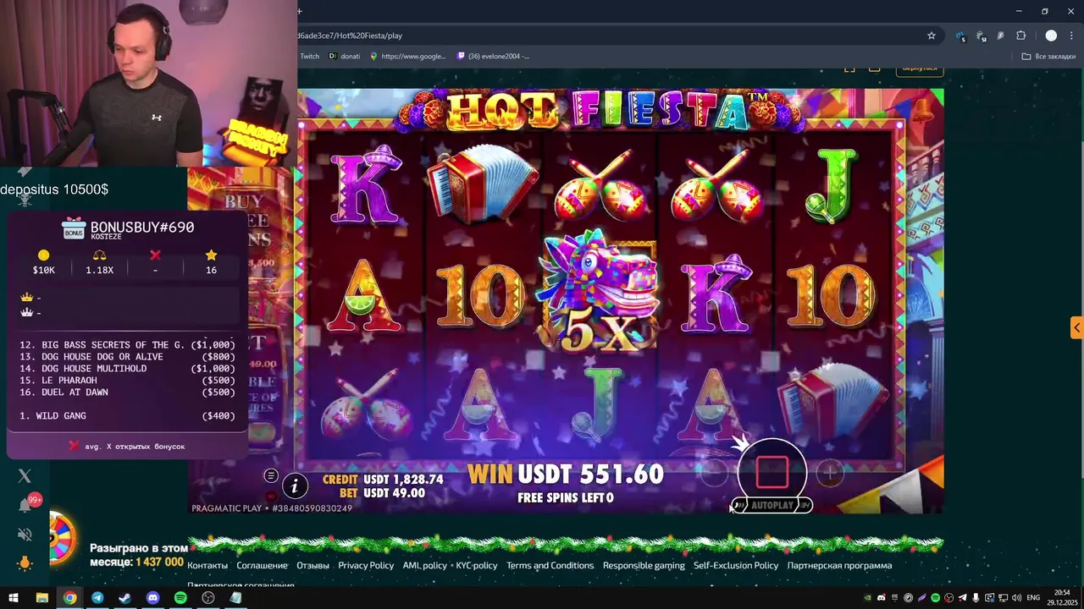Open the slot hamburger menu icon
This screenshot has width=1084, height=609.
coord(271,475)
